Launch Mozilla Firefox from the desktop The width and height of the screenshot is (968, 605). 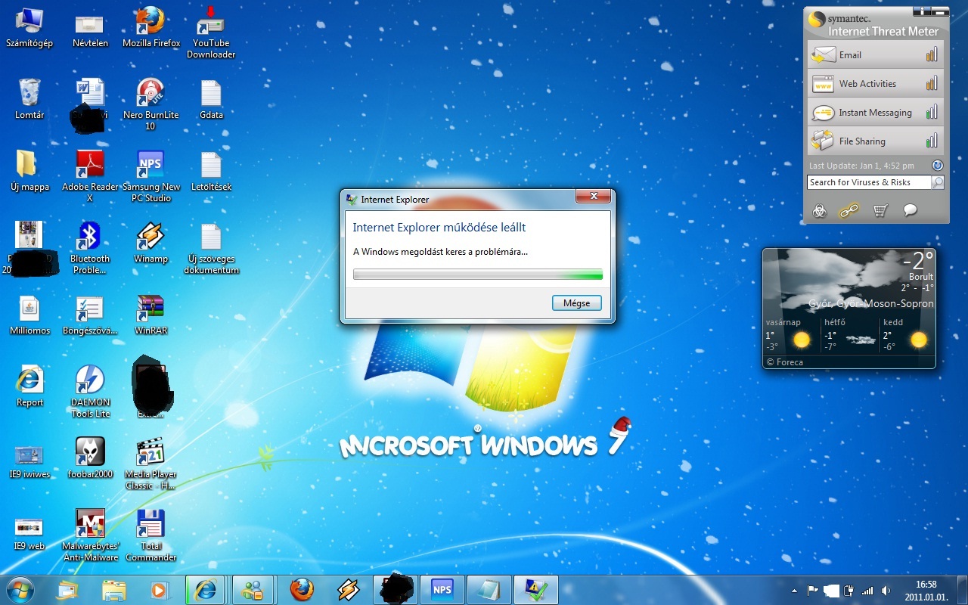pyautogui.click(x=151, y=28)
